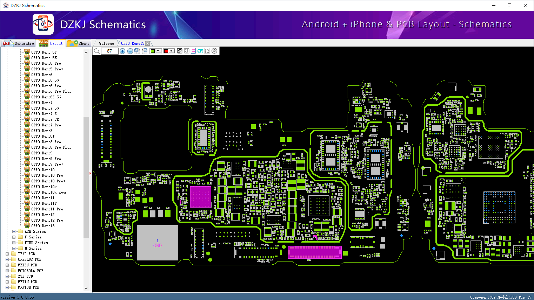Screen dimensions: 534x300
Task: Click the PADS icon beside OPPO Reno6Z 5G
Action: coord(27,97)
